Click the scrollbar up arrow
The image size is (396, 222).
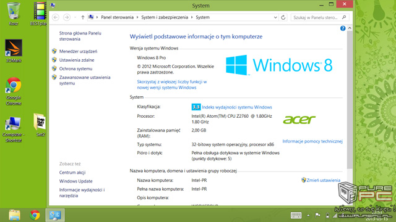click(350, 28)
